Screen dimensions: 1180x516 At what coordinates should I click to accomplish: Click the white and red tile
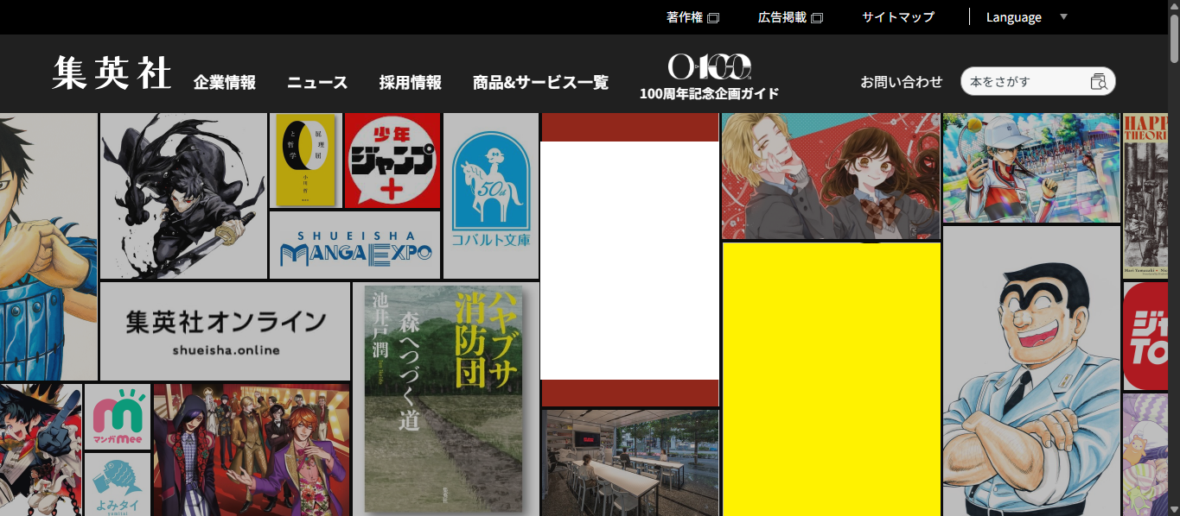coord(630,260)
